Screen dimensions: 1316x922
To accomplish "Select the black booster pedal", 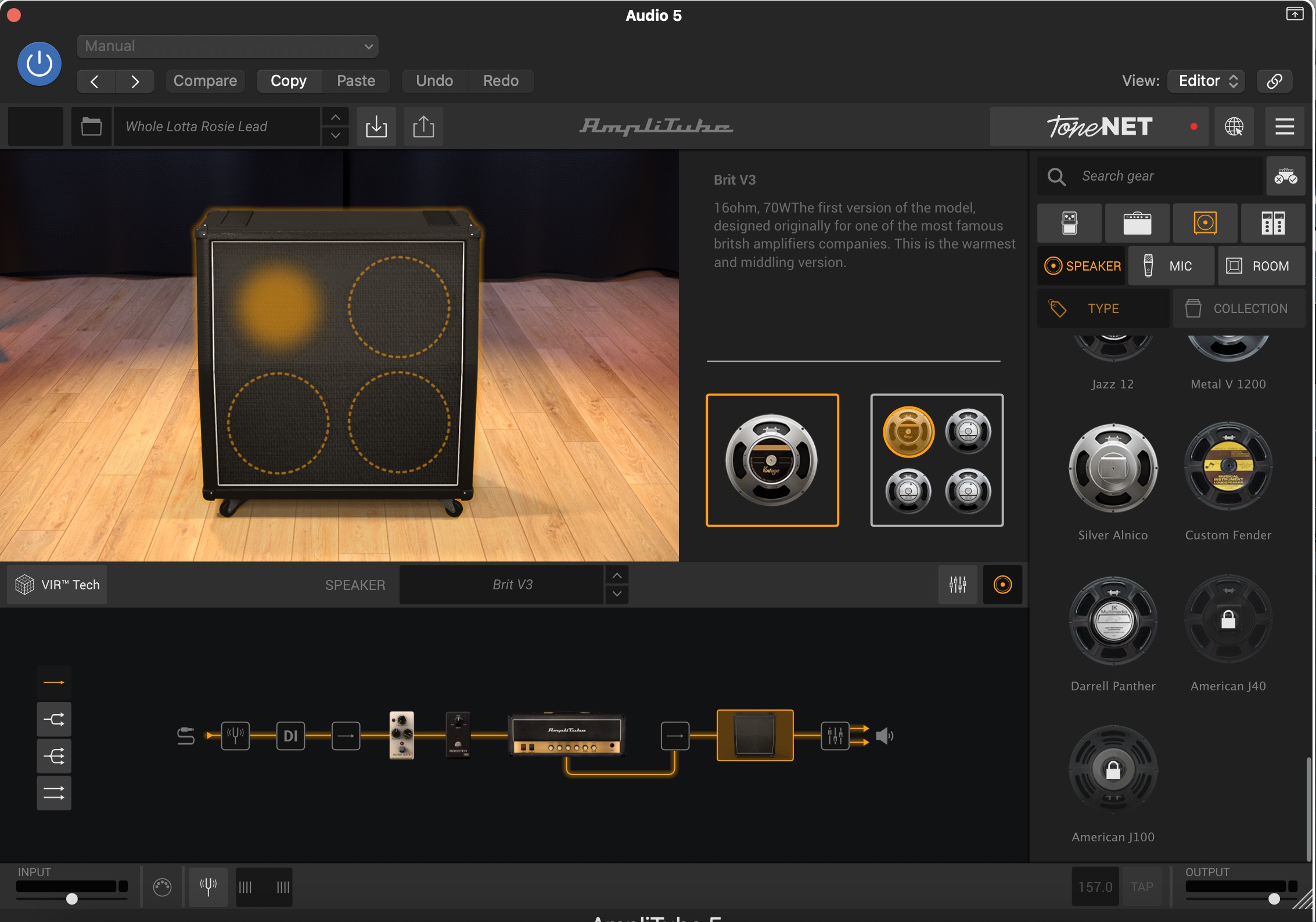I will pyautogui.click(x=458, y=735).
